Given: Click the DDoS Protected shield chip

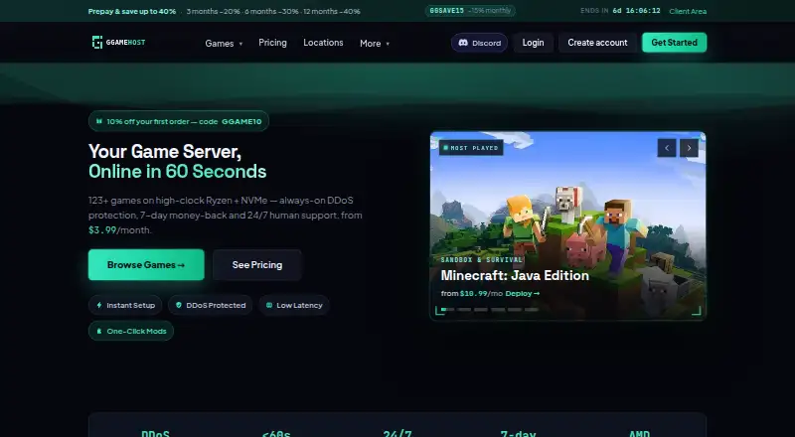Looking at the screenshot, I should [x=210, y=305].
